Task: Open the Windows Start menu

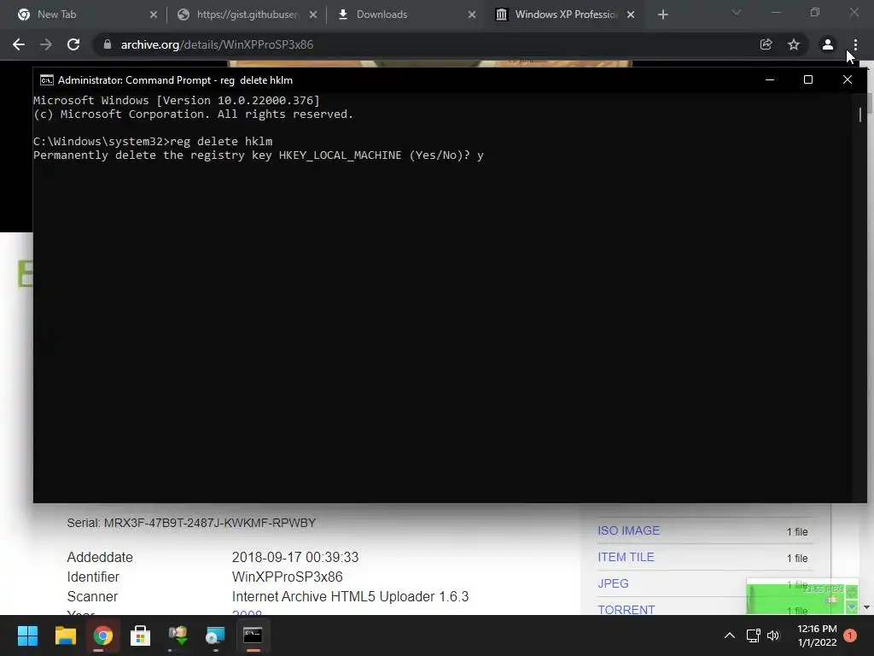Action: point(27,635)
